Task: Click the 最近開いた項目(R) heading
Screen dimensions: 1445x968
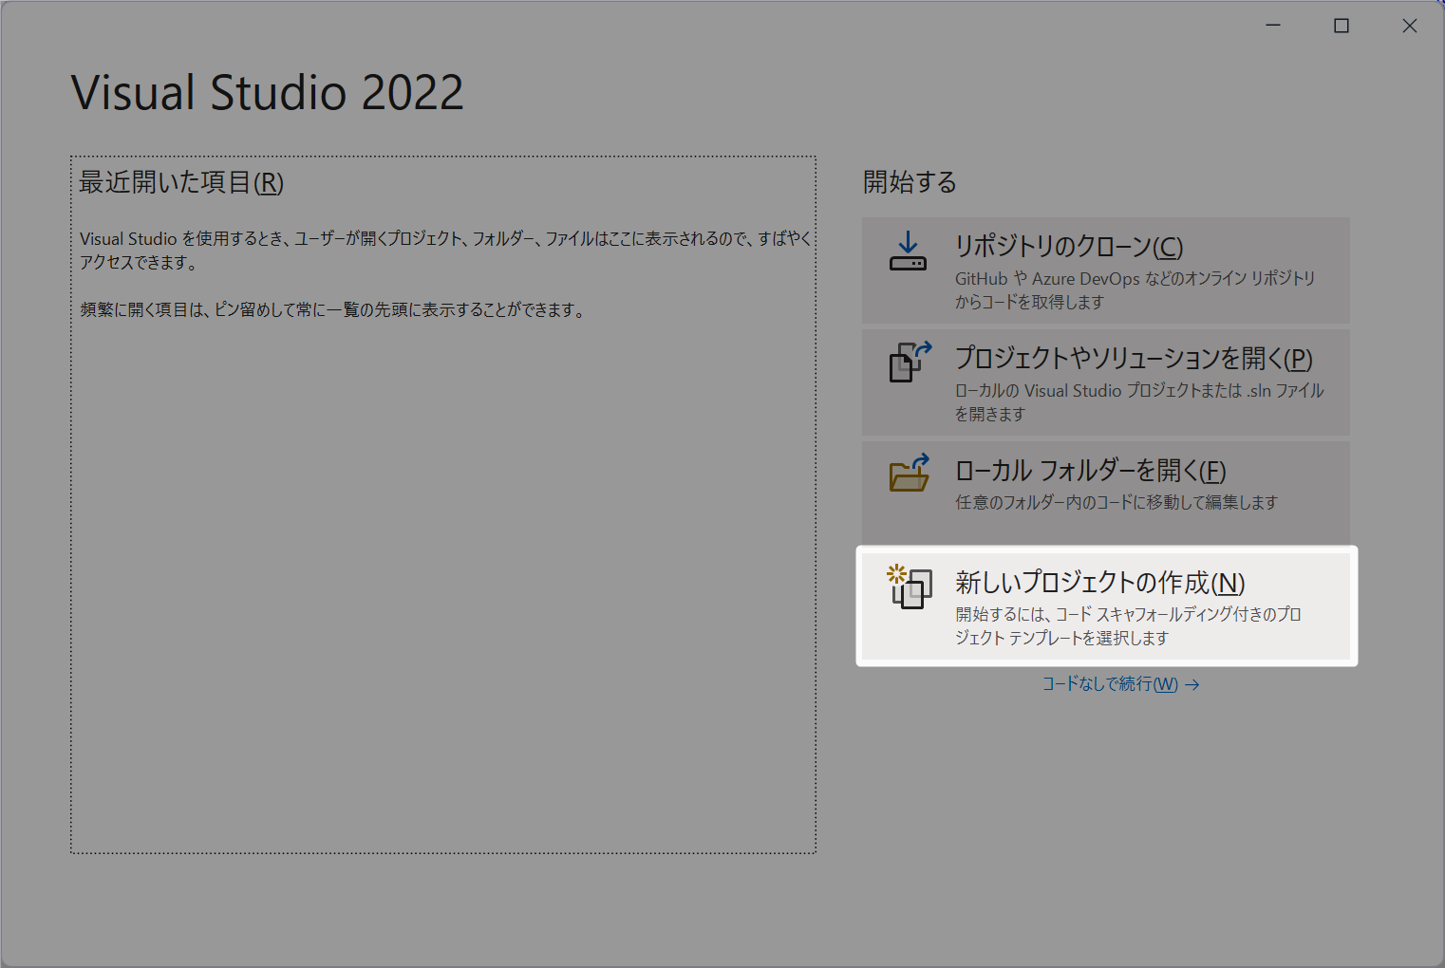Action: pyautogui.click(x=181, y=182)
